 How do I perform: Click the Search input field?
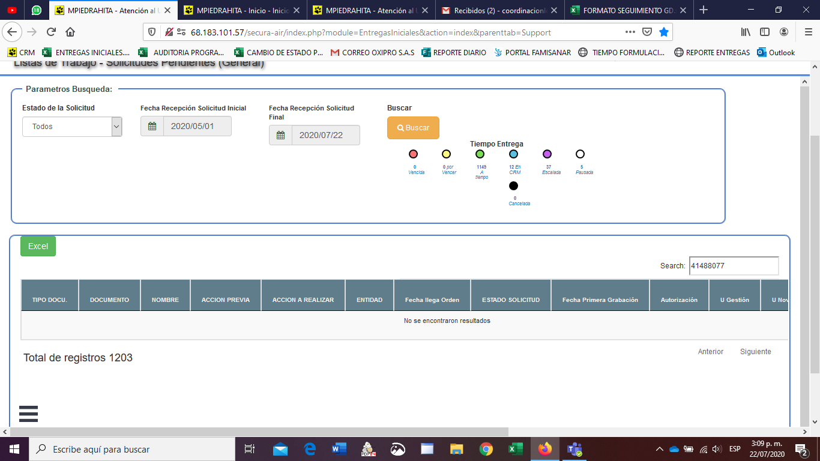point(734,265)
